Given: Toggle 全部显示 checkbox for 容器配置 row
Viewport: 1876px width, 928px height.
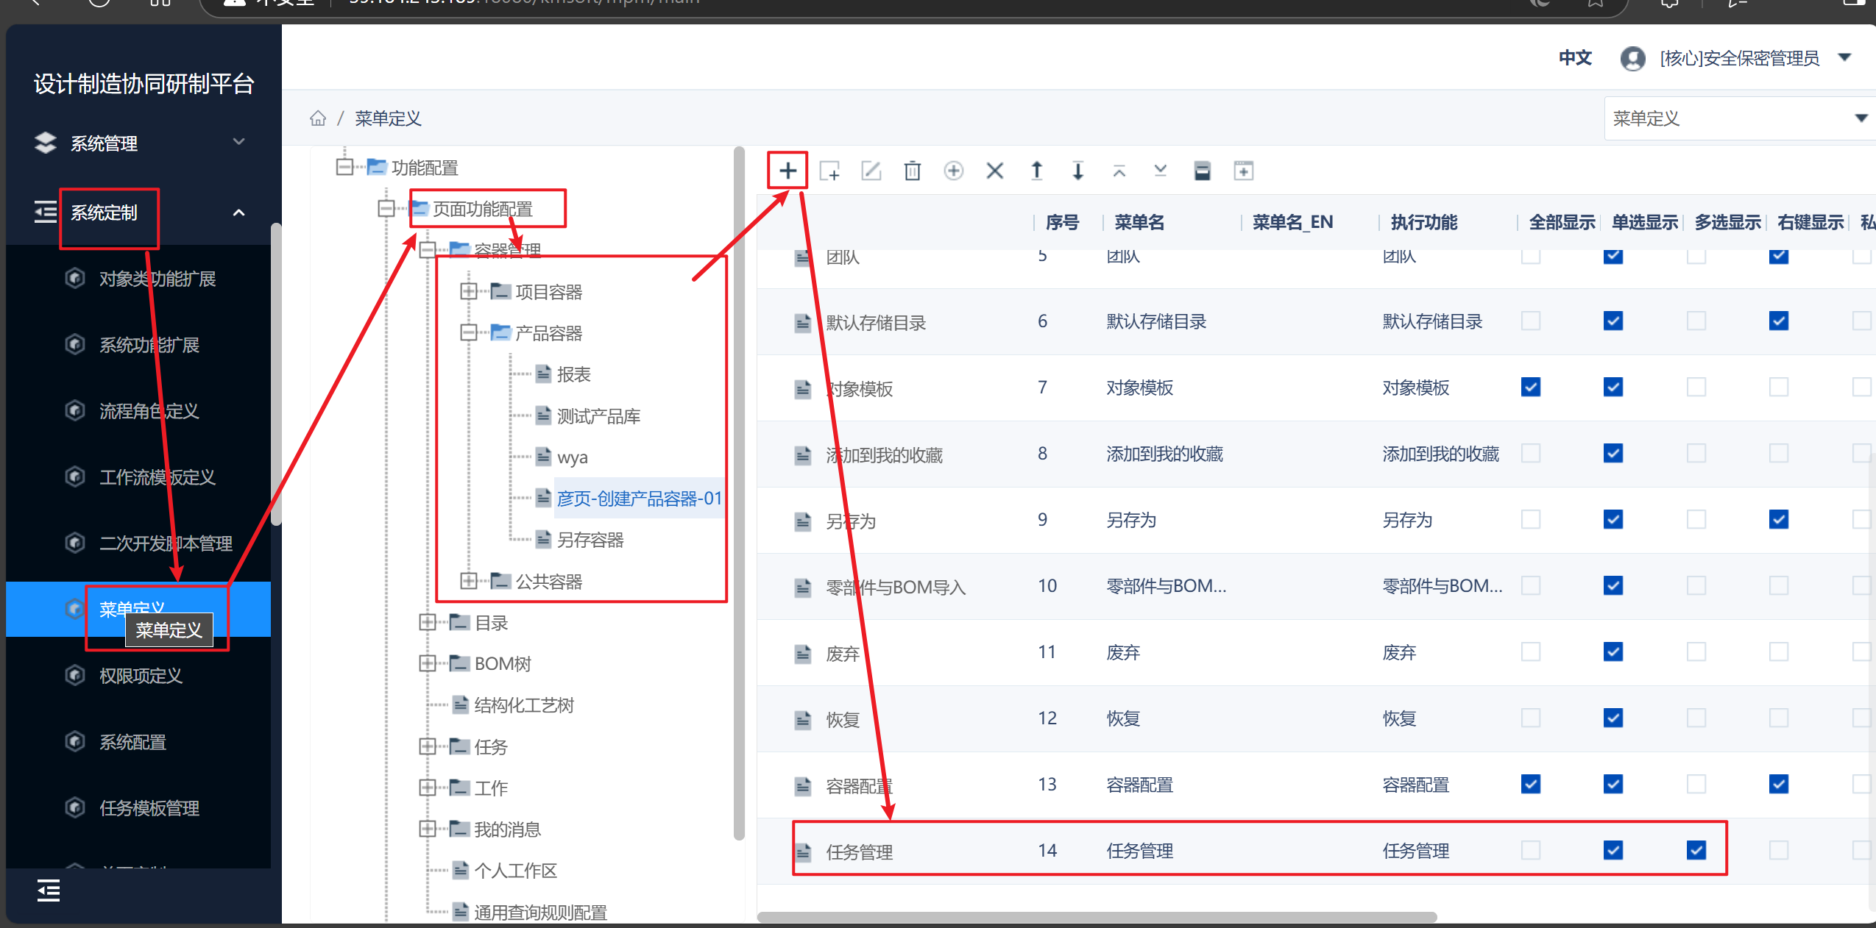Looking at the screenshot, I should [1531, 784].
